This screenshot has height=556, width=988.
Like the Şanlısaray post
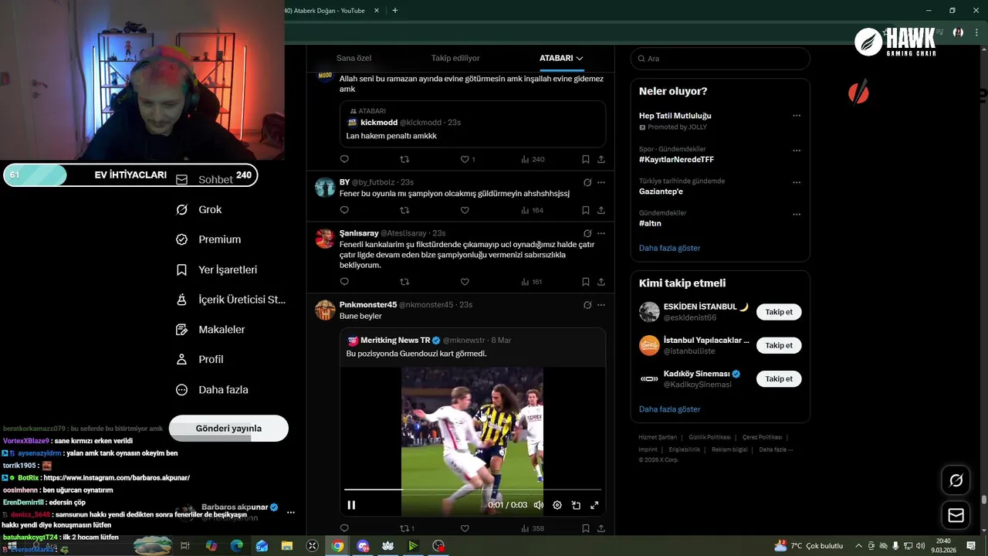point(465,282)
